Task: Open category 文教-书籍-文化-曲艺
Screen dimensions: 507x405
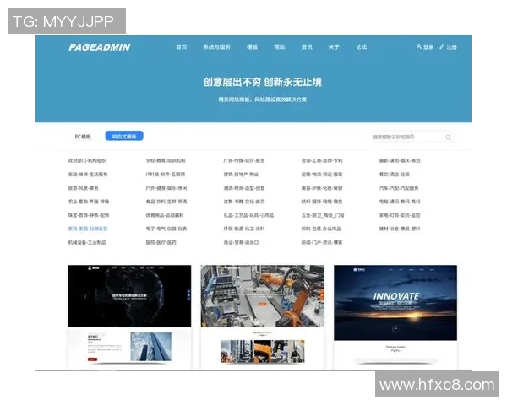Action: (x=244, y=202)
